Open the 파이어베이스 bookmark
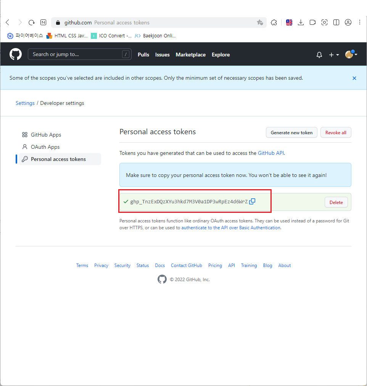This screenshot has width=367, height=386. click(x=25, y=36)
